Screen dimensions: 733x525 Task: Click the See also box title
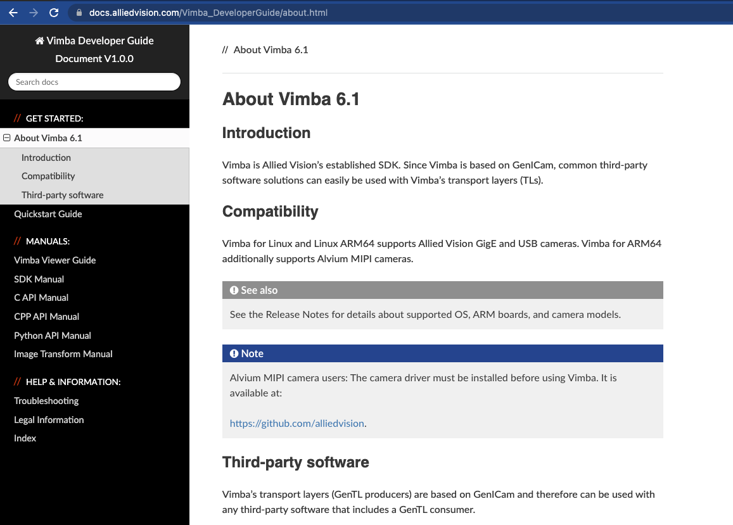pos(259,290)
